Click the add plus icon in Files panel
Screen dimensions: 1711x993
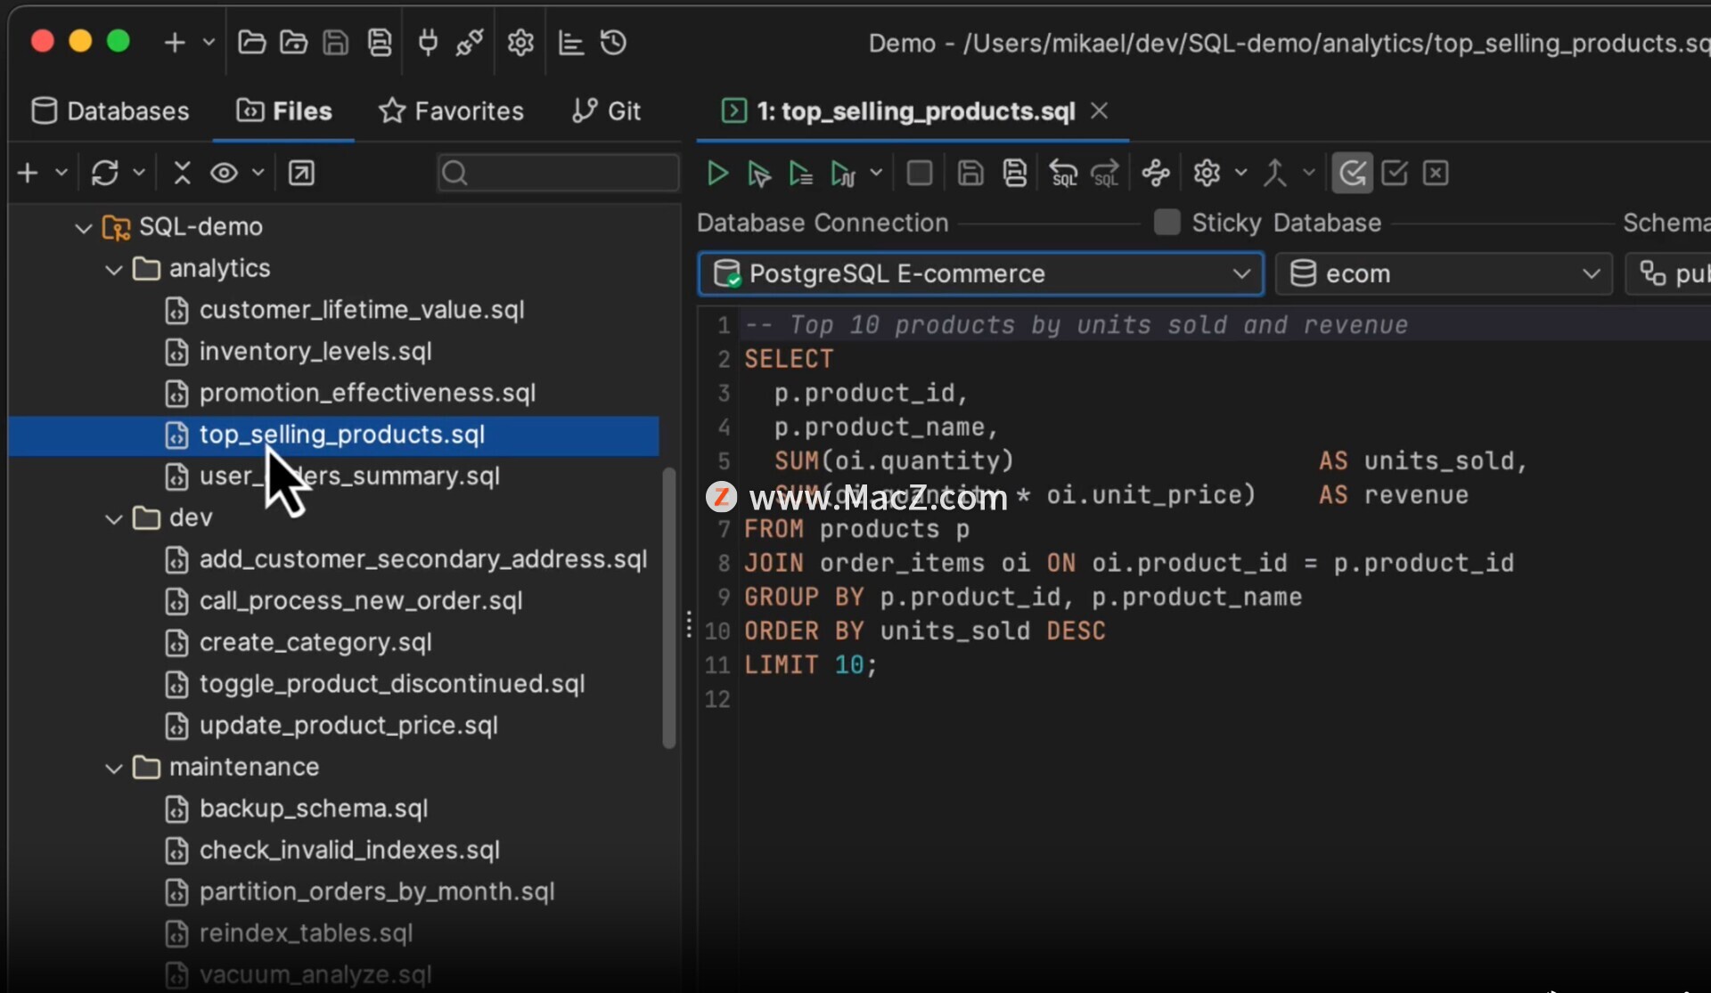point(29,173)
